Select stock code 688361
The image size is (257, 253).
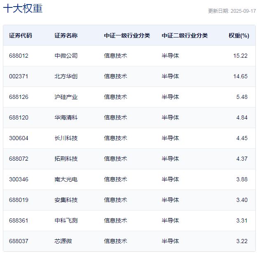[19, 220]
